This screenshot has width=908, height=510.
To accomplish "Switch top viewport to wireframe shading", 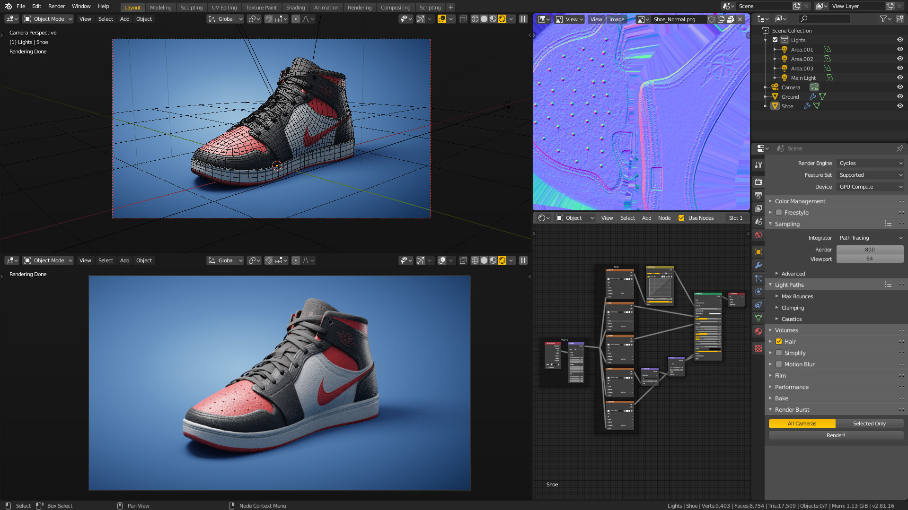I will 475,19.
